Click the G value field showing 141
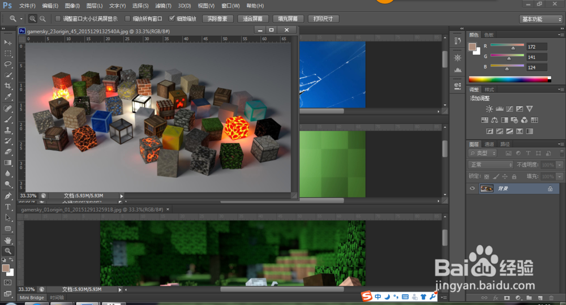The image size is (566, 305). (x=537, y=57)
